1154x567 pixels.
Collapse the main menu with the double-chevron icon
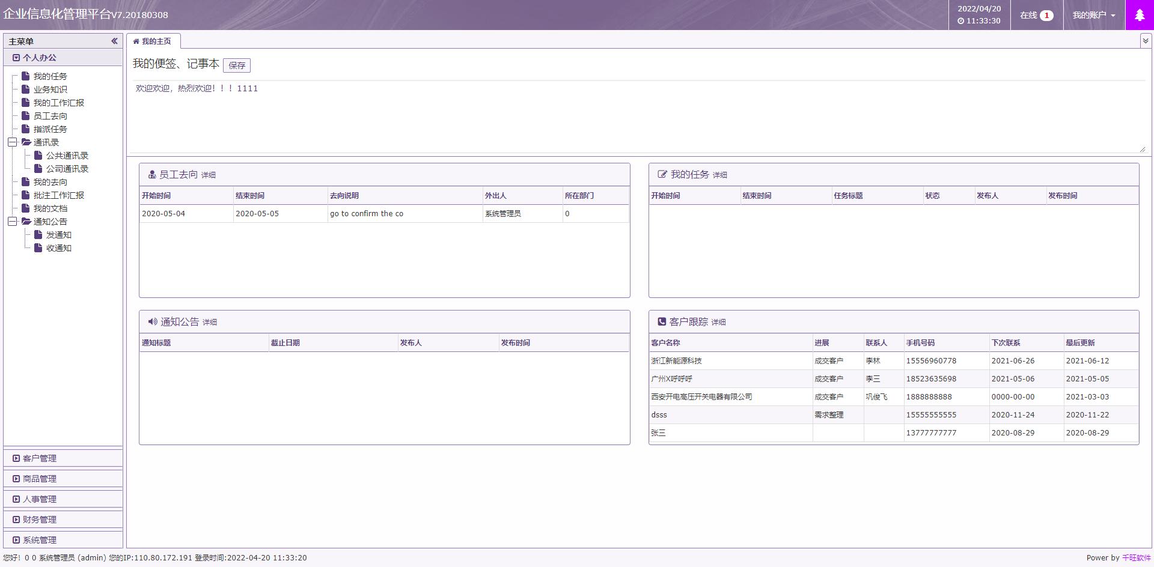click(x=114, y=41)
